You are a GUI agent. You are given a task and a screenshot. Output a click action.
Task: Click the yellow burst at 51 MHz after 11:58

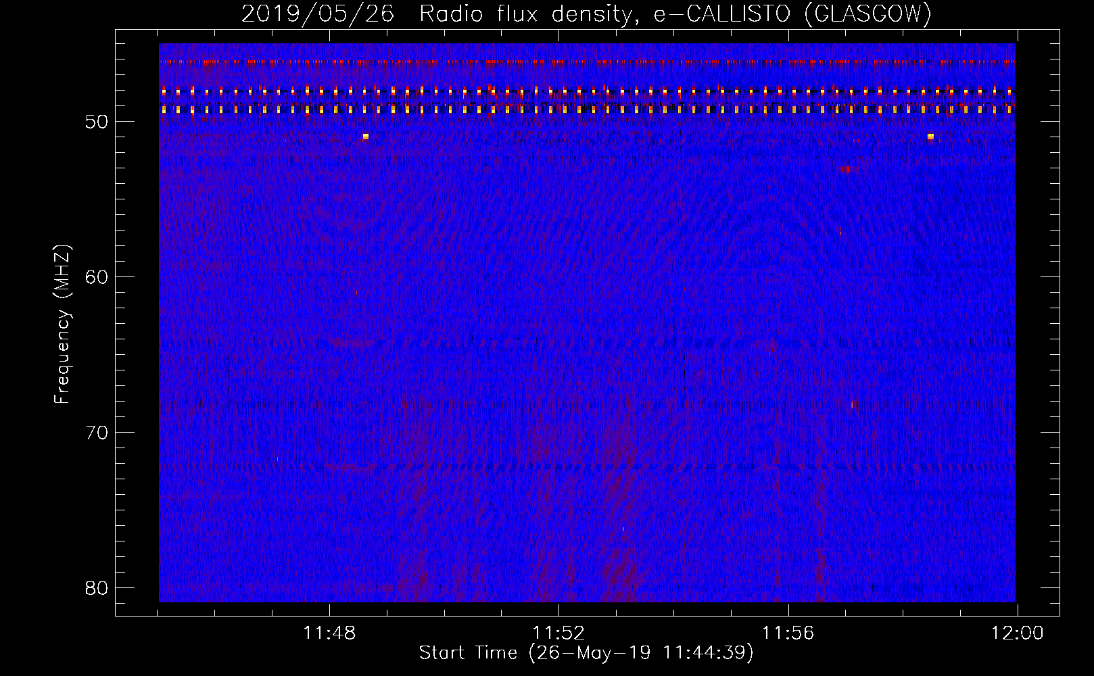(930, 137)
